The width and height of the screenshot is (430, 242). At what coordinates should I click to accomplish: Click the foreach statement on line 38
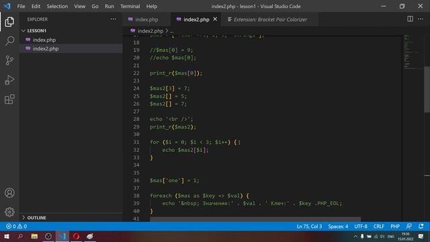(199, 196)
